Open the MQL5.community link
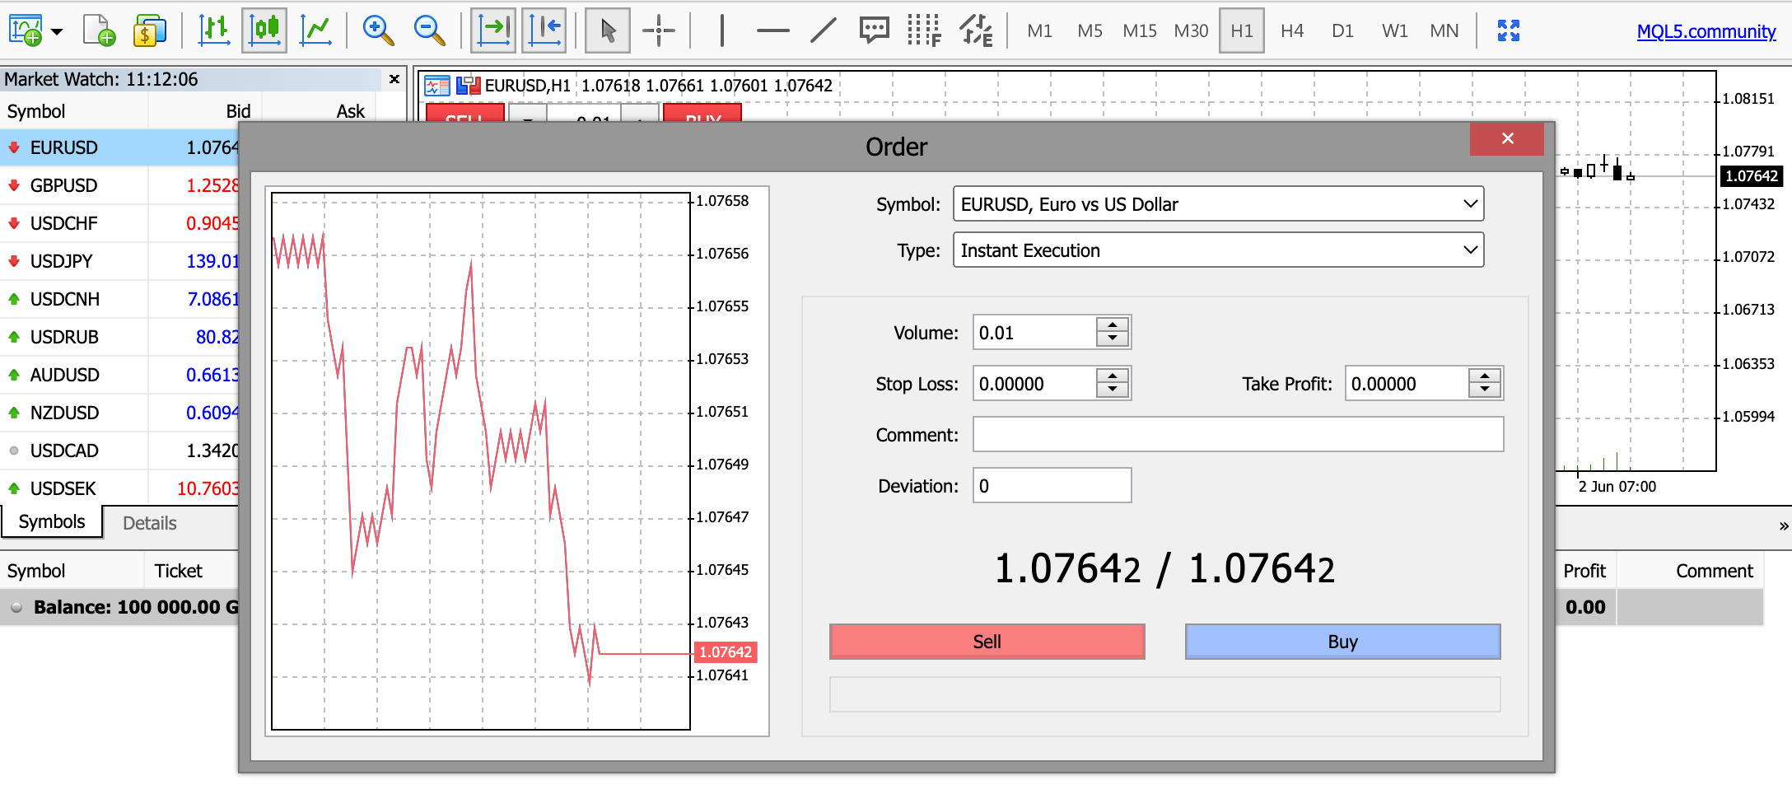The width and height of the screenshot is (1792, 794). pyautogui.click(x=1706, y=31)
